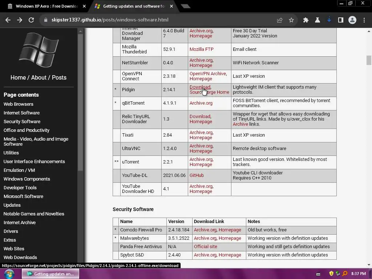The width and height of the screenshot is (372, 279).
Task: Open qBitTorrent Archive.org link
Action: (201, 103)
